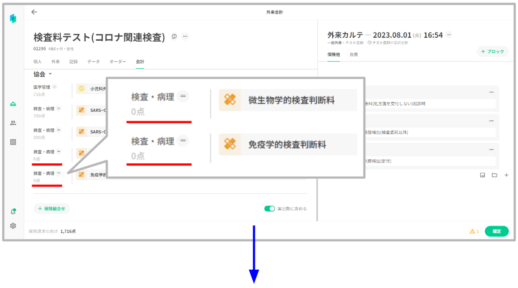The height and width of the screenshot is (288, 518).
Task: Click the warning triangle alert icon
Action: pyautogui.click(x=472, y=231)
